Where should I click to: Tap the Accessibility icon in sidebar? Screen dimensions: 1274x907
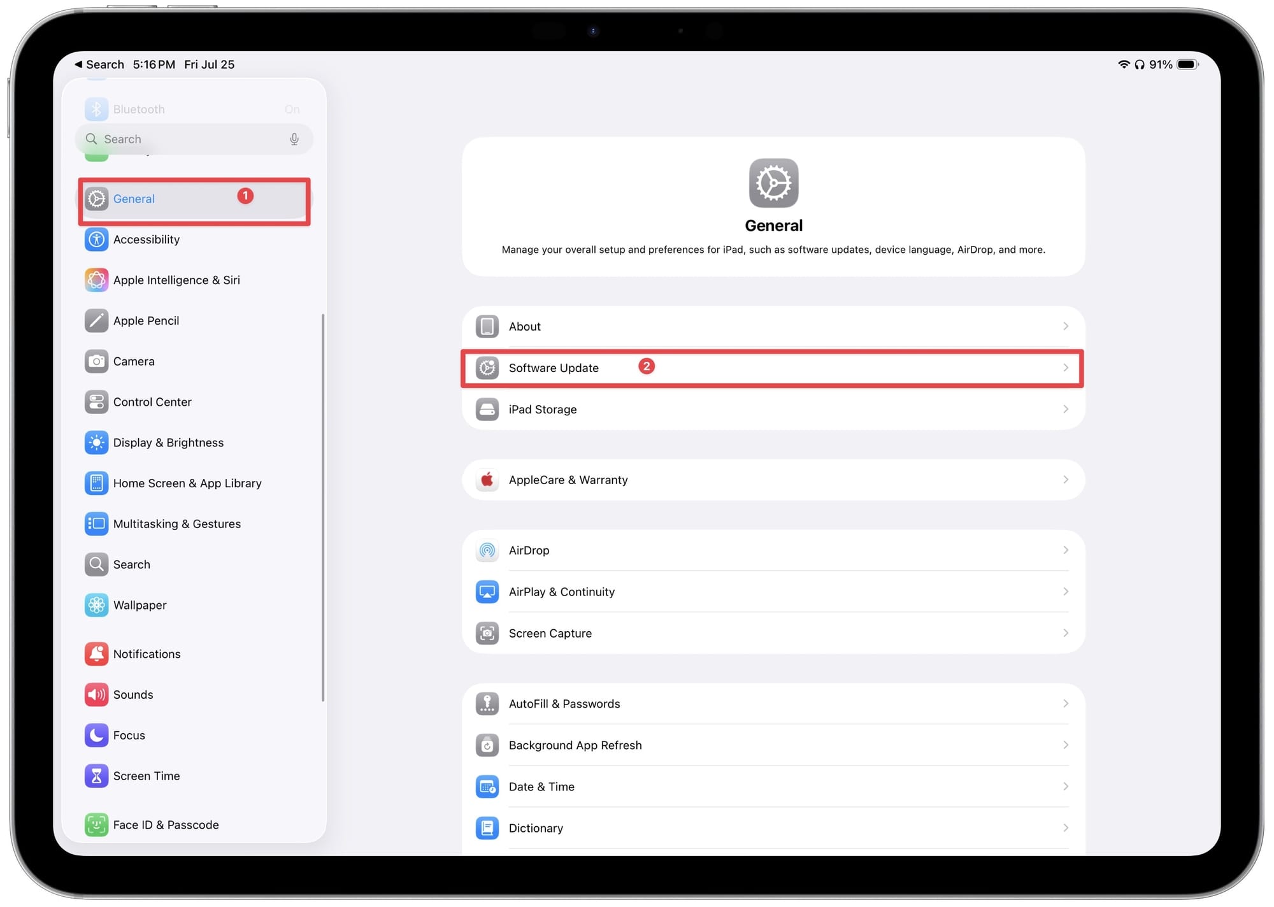96,239
